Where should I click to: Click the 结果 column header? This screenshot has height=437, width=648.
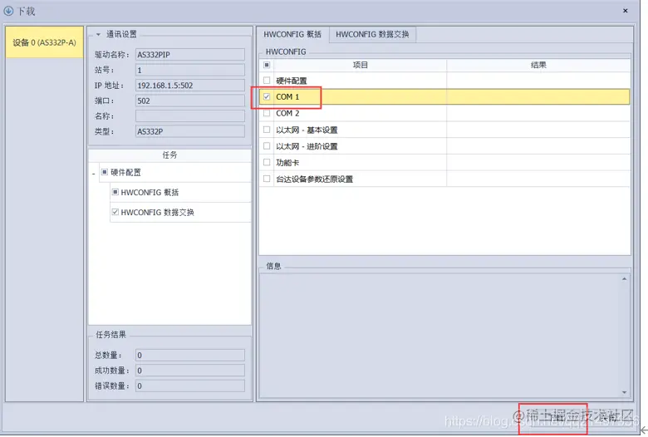[x=538, y=65]
